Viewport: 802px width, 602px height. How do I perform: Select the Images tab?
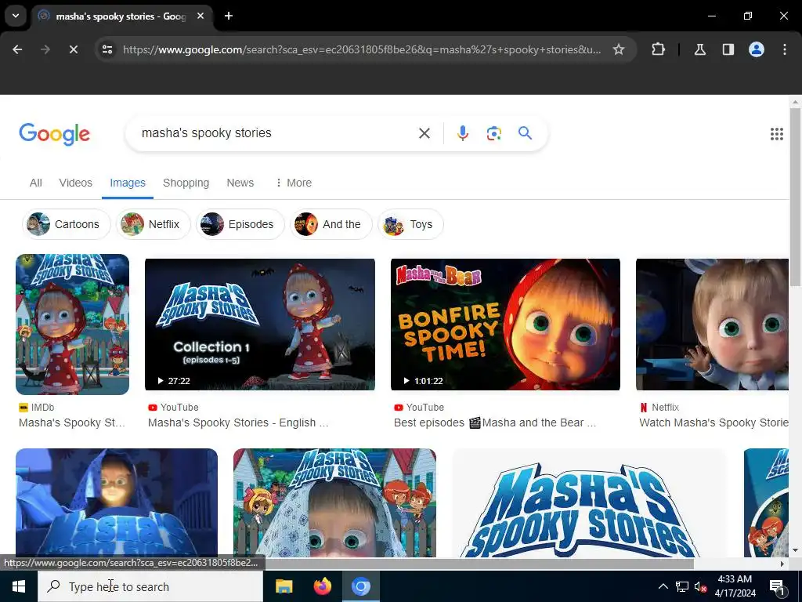point(128,183)
